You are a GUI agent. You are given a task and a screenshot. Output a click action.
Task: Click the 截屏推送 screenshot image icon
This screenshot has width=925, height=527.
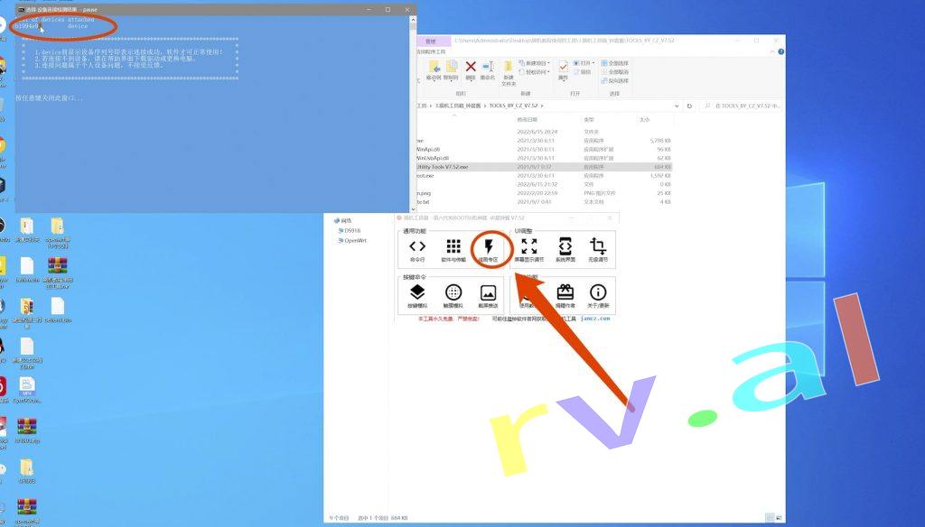(x=489, y=295)
